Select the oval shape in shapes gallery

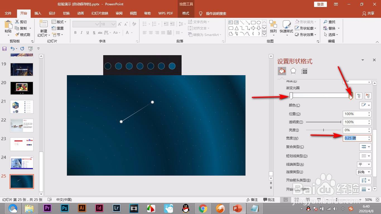pos(259,22)
